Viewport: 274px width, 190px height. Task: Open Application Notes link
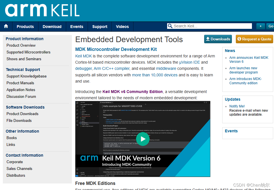[21, 90]
